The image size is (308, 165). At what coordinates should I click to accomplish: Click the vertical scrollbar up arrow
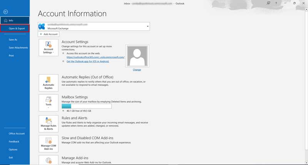(x=306, y=9)
